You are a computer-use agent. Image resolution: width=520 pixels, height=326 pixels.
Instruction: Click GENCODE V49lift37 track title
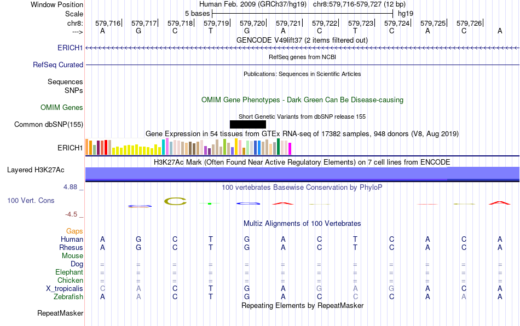click(302, 40)
